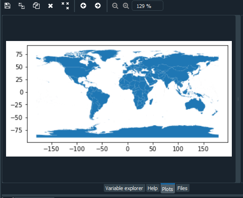Click the plot viewer vertical scrollbar
243x198 pixels.
tap(237, 99)
